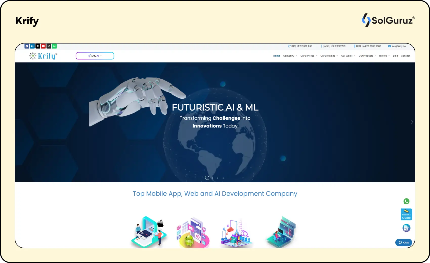Open the Instagram social icon
This screenshot has width=430, height=263.
point(49,46)
